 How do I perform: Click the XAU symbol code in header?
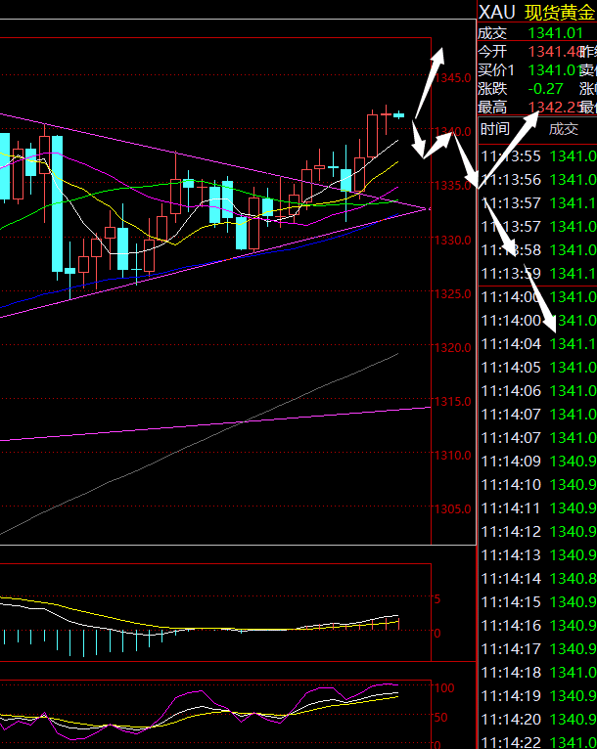(497, 12)
